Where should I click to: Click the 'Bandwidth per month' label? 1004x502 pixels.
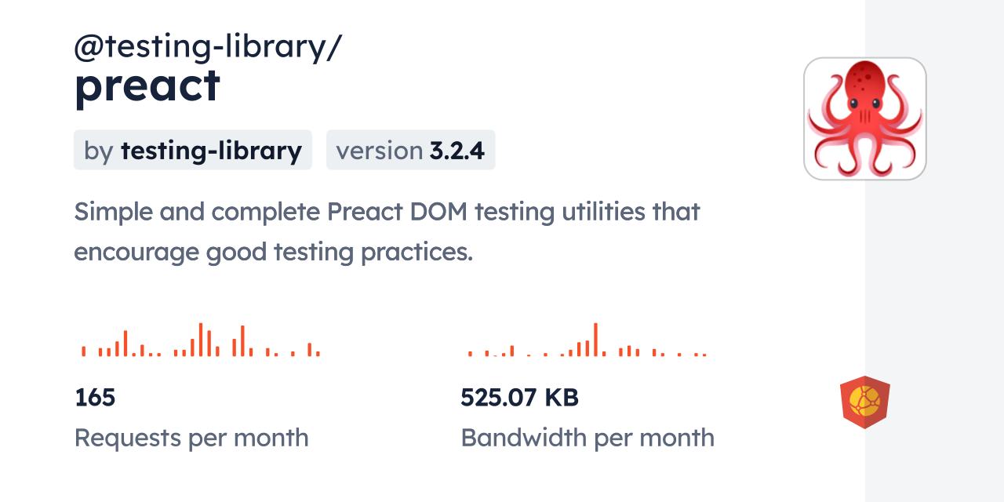(587, 438)
